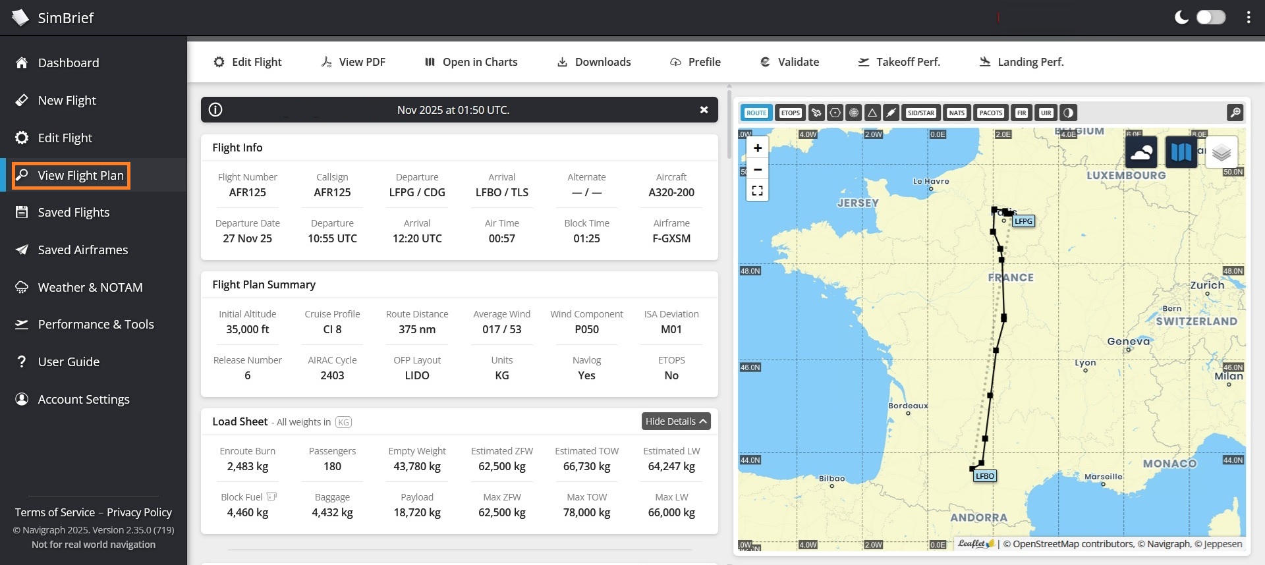This screenshot has height=565, width=1265.
Task: Collapse load sheet with Hide Details
Action: [676, 421]
